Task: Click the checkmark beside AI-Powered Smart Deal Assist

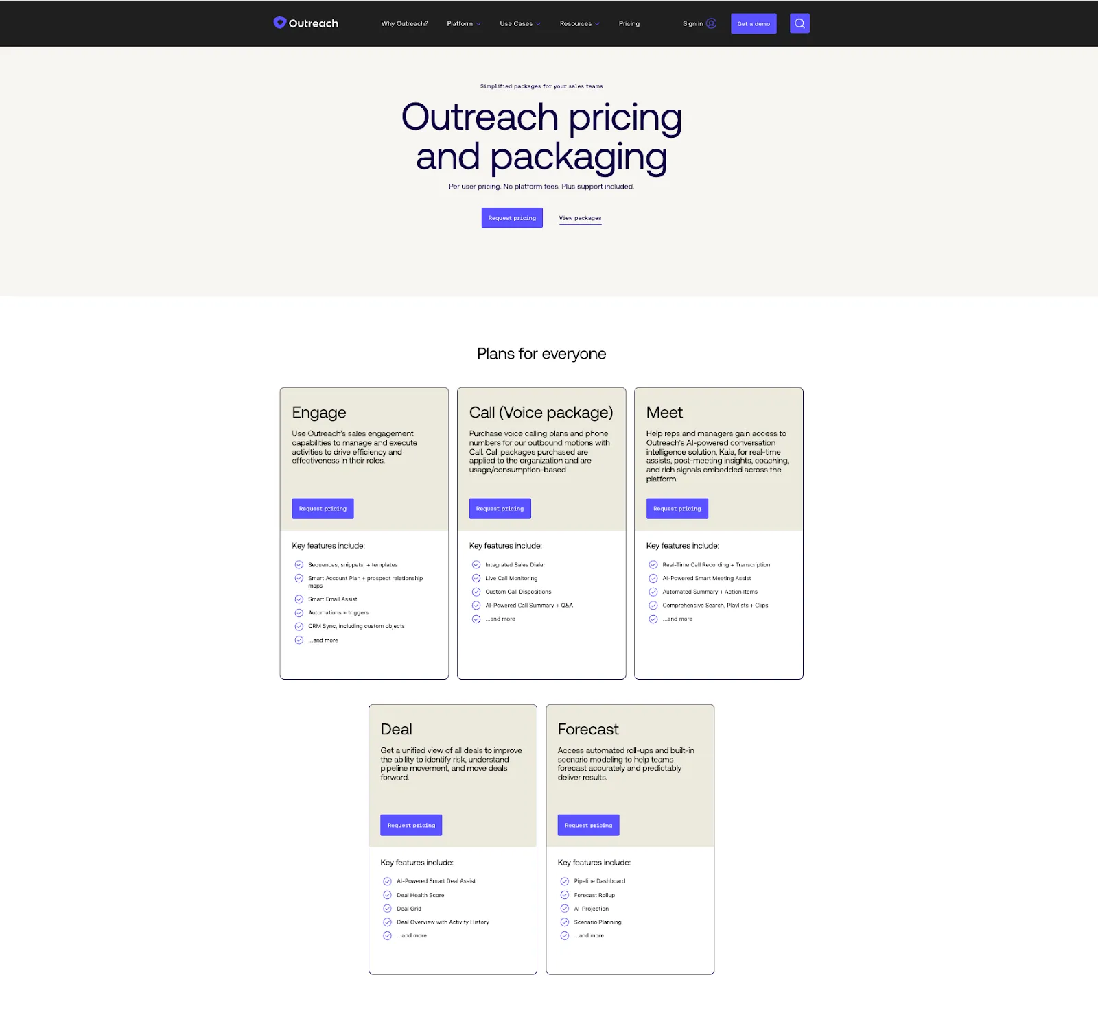Action: point(387,880)
